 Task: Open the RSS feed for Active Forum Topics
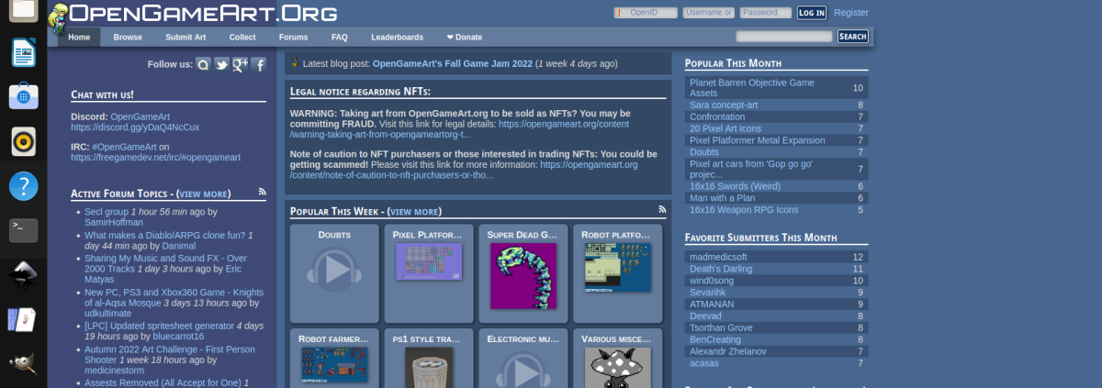[263, 193]
